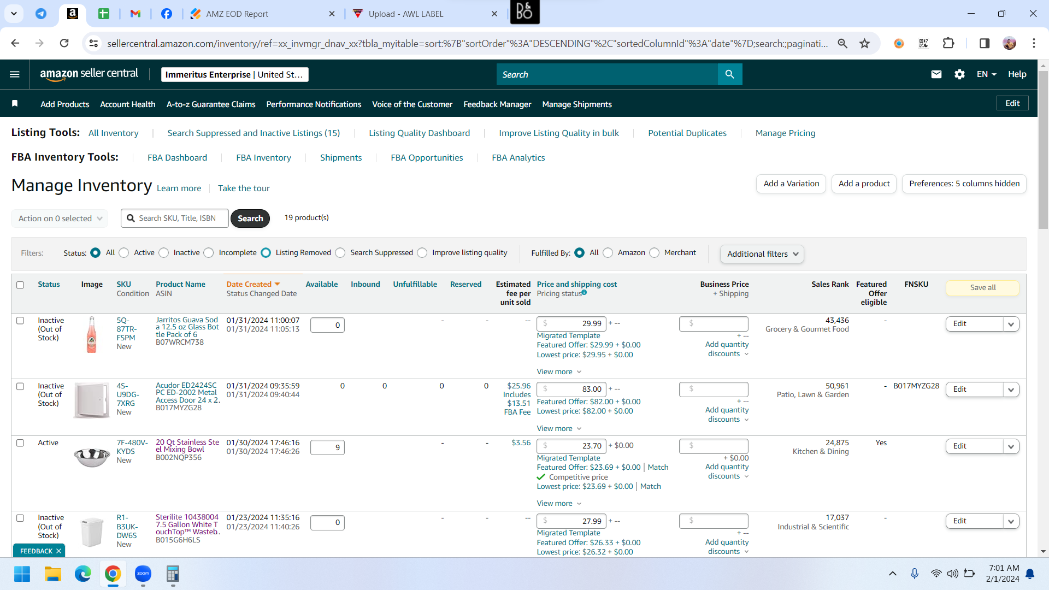Screen dimensions: 1049x590
Task: Click the magnifier button beside header search
Action: [730, 74]
